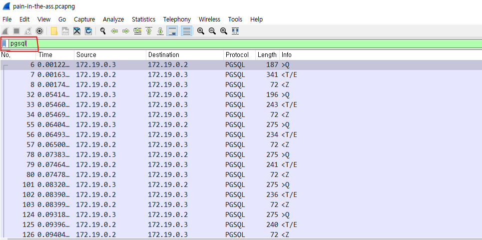Open the Analyze menu
The width and height of the screenshot is (482, 240).
coord(113,19)
